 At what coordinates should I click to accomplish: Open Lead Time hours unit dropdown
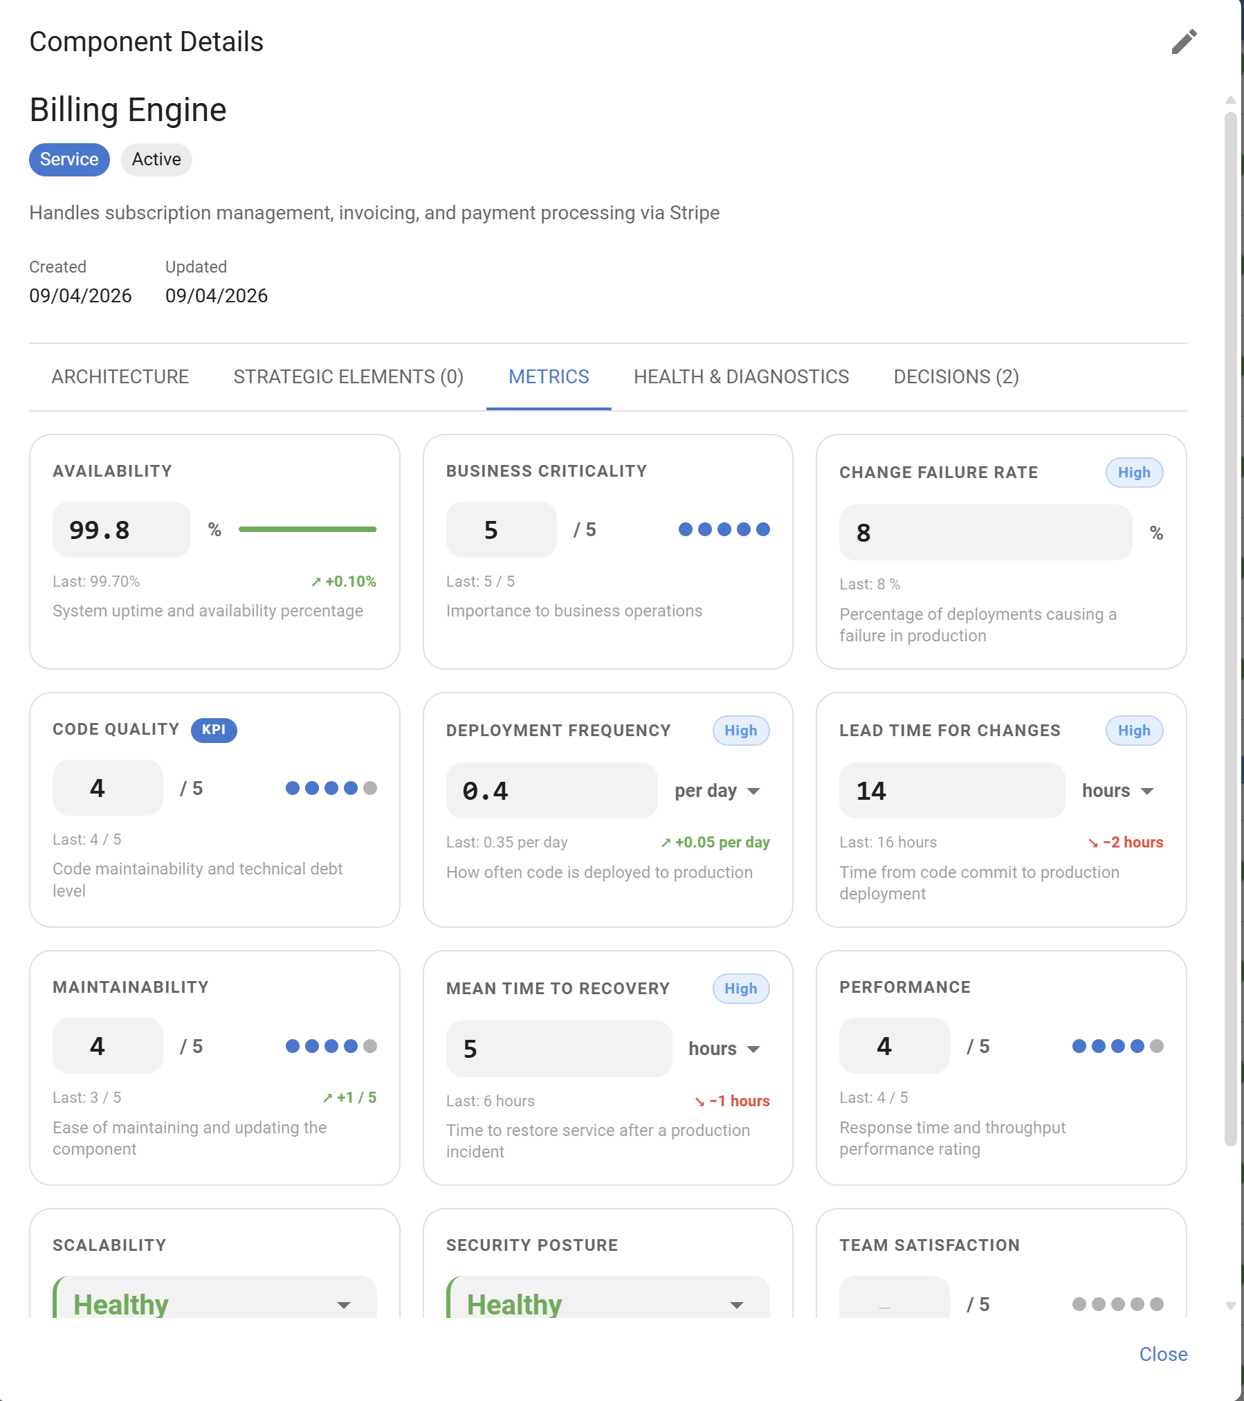click(1118, 791)
